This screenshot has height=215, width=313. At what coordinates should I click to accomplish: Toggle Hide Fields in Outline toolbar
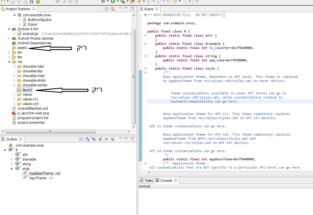[x=94, y=139]
